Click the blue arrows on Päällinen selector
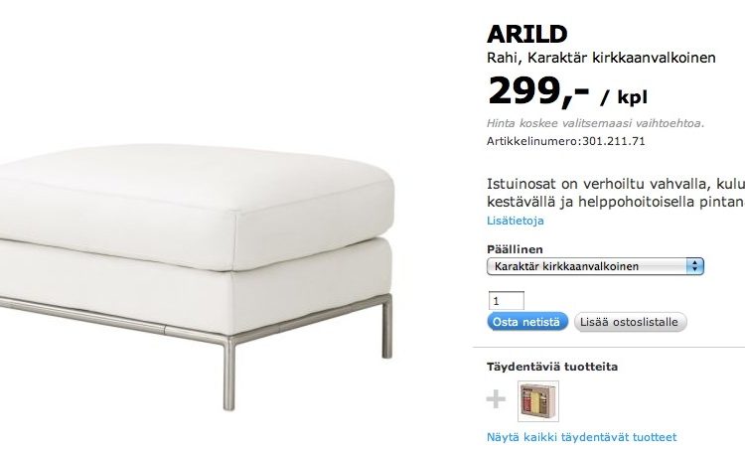The height and width of the screenshot is (454, 745). click(694, 266)
